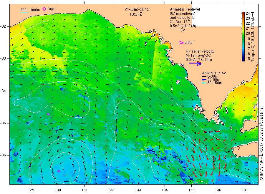Click the "Altimetric sealevel" heading
This screenshot has width=265, height=194.
[185, 9]
